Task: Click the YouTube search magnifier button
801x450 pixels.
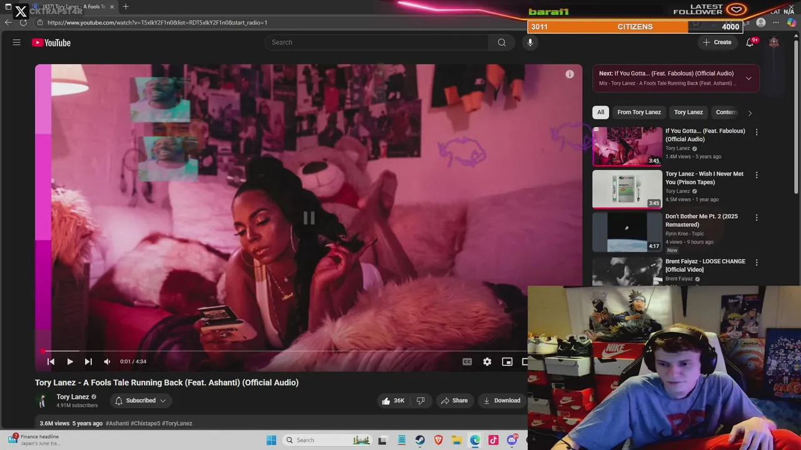Action: [x=501, y=42]
